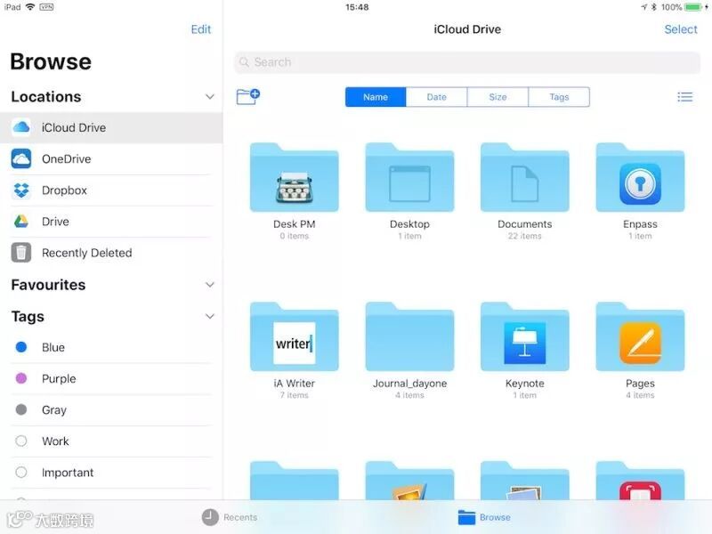Focus the Search field
This screenshot has width=712, height=534.
467,62
